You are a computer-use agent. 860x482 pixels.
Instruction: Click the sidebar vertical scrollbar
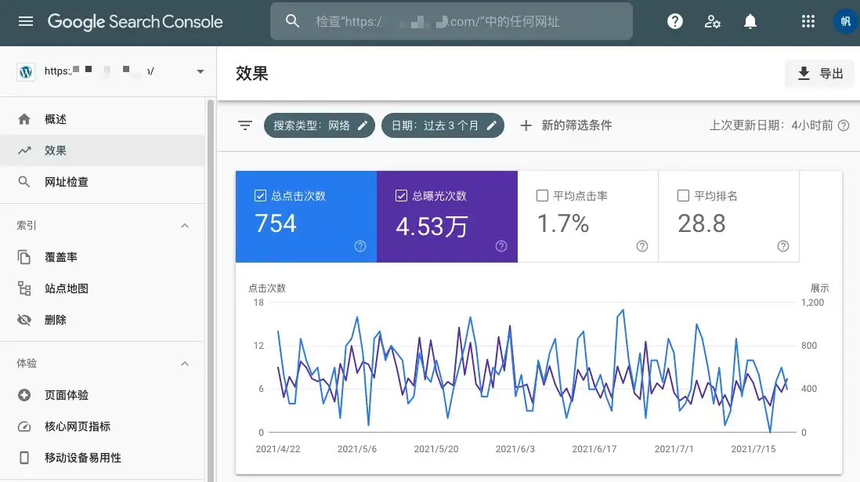pos(210,290)
